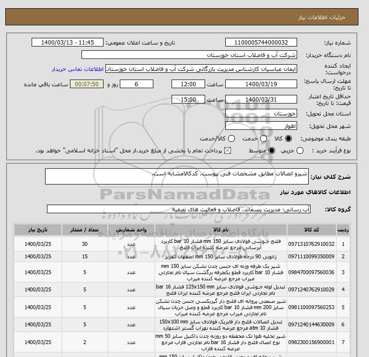Open اطلاعات تماس خریدار link

point(78,69)
